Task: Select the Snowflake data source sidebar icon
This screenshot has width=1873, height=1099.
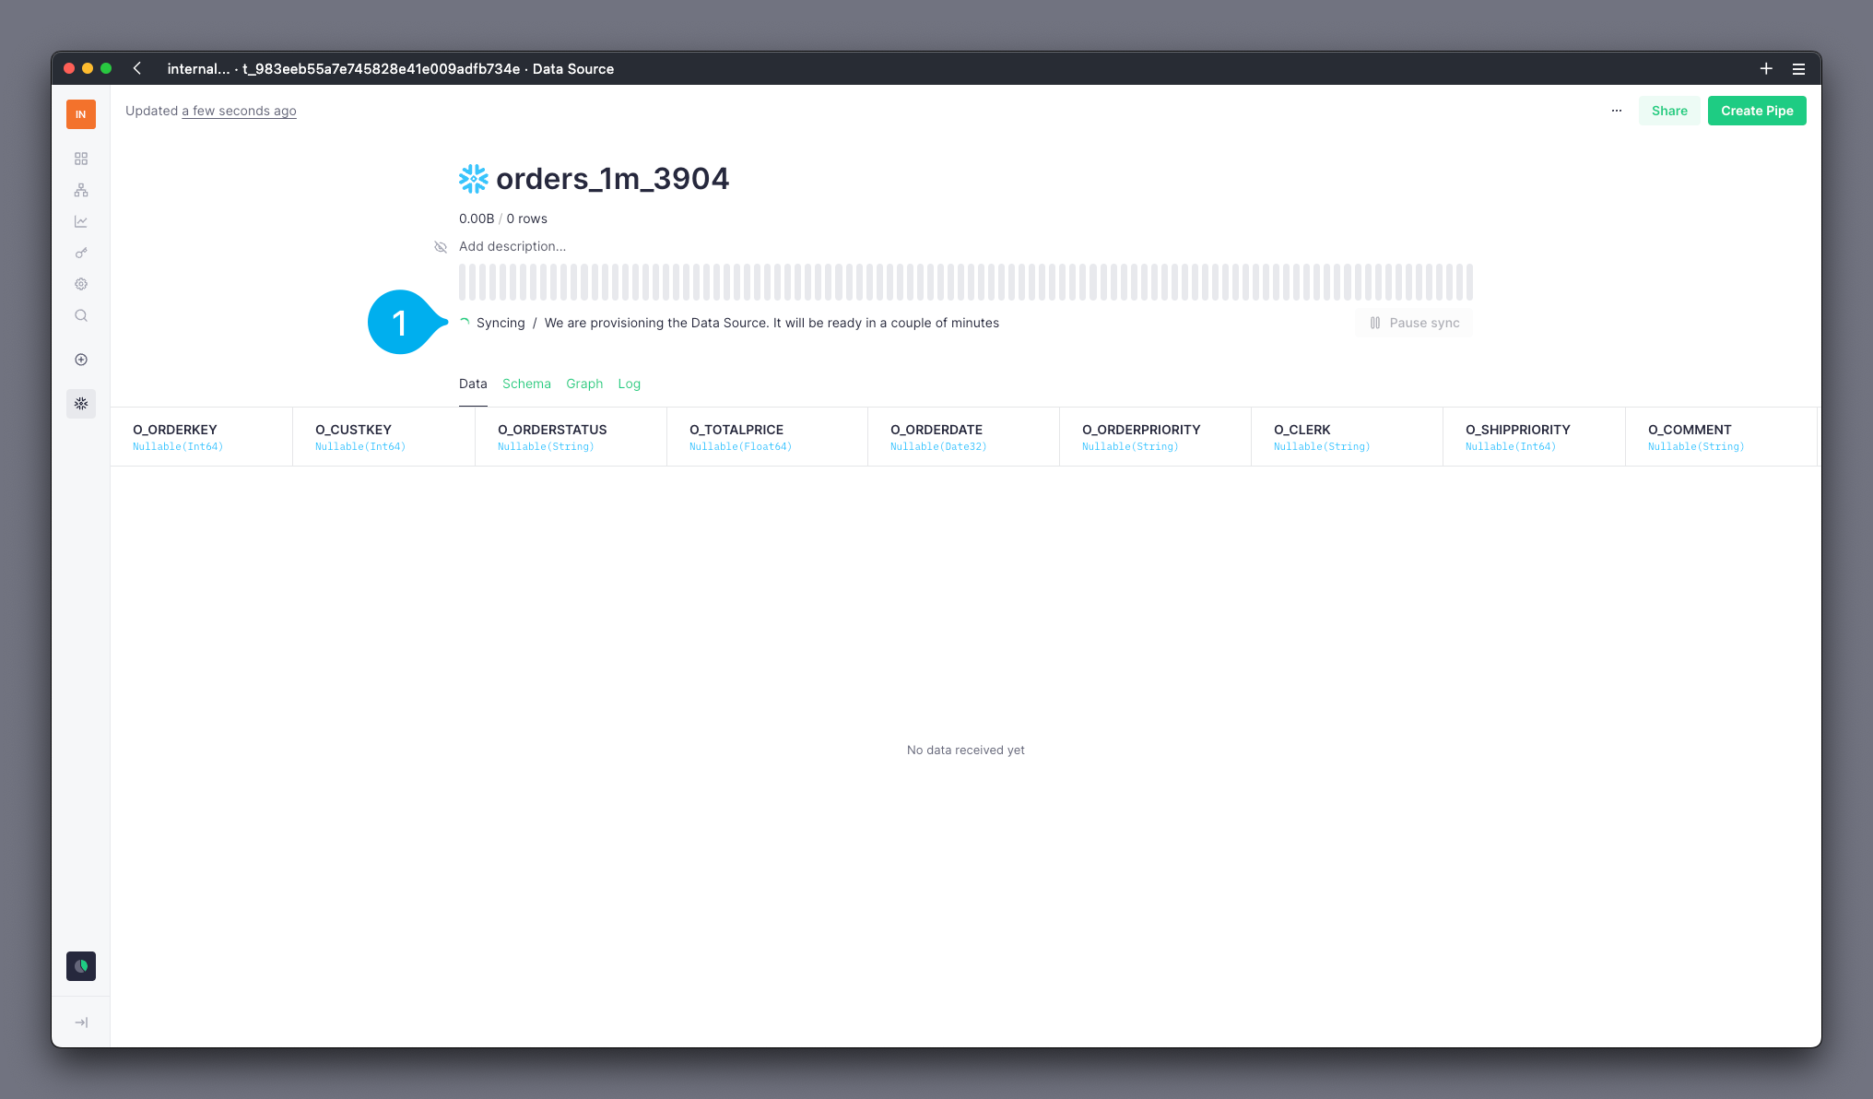Action: click(x=81, y=404)
